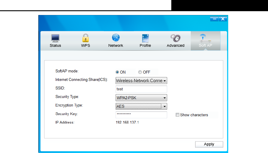
Task: Turn SoftAP mode ON
Action: click(x=117, y=72)
